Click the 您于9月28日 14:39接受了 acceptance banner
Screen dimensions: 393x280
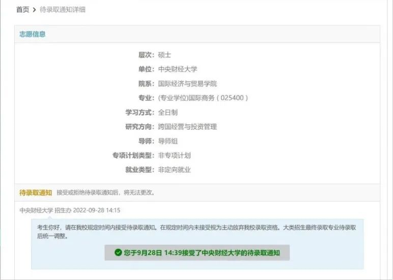(x=197, y=253)
